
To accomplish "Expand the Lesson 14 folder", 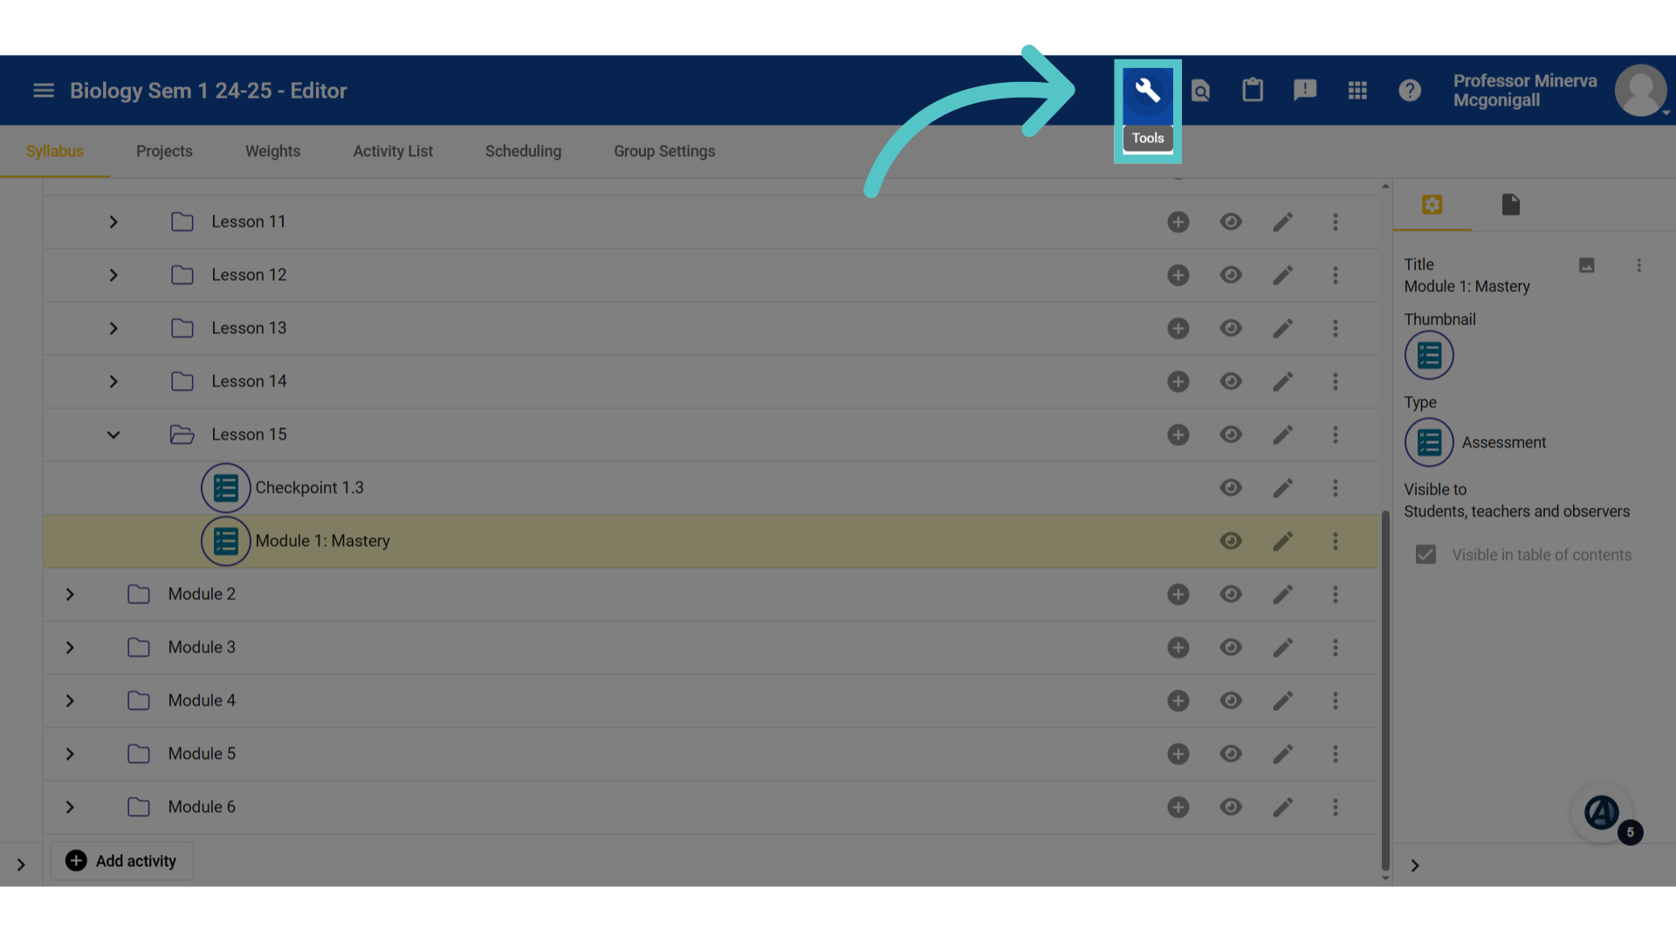I will point(113,381).
